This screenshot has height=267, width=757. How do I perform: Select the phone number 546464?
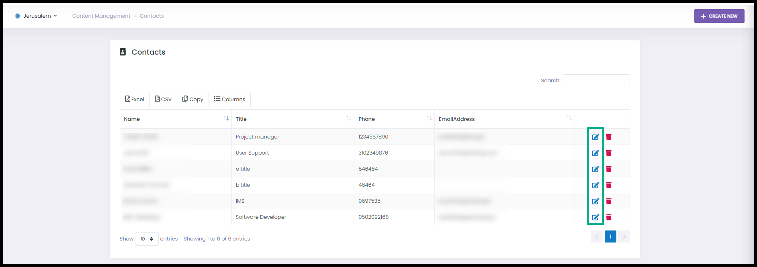(x=368, y=169)
